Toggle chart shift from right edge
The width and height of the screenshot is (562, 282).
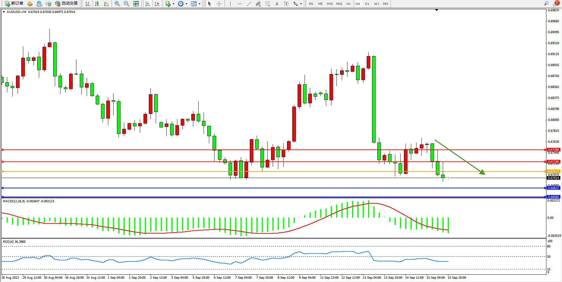(x=157, y=4)
